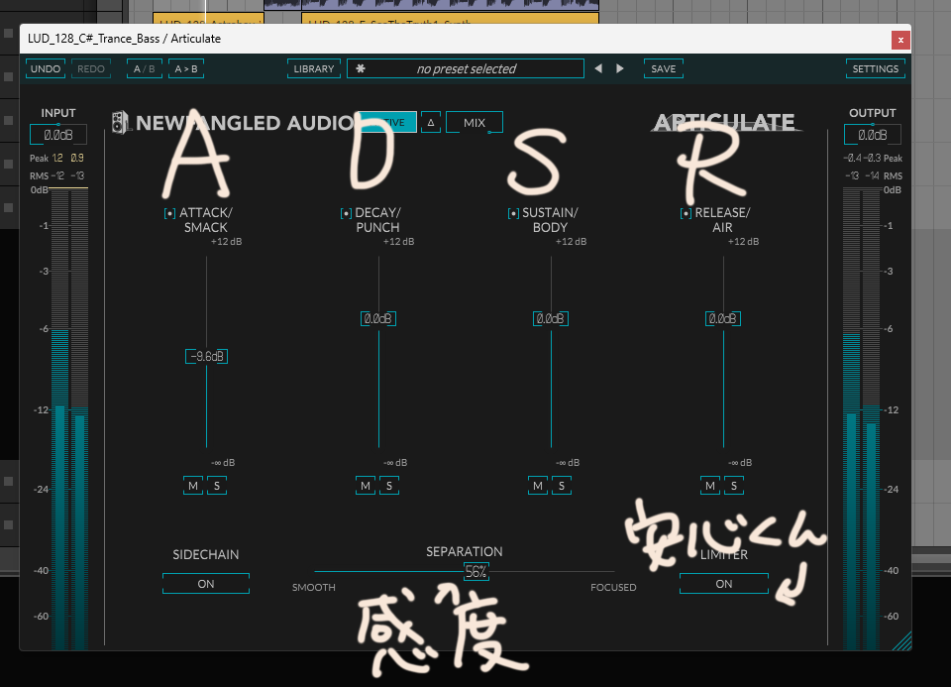Solo the Attack/Smack band
Image resolution: width=951 pixels, height=687 pixels.
217,486
